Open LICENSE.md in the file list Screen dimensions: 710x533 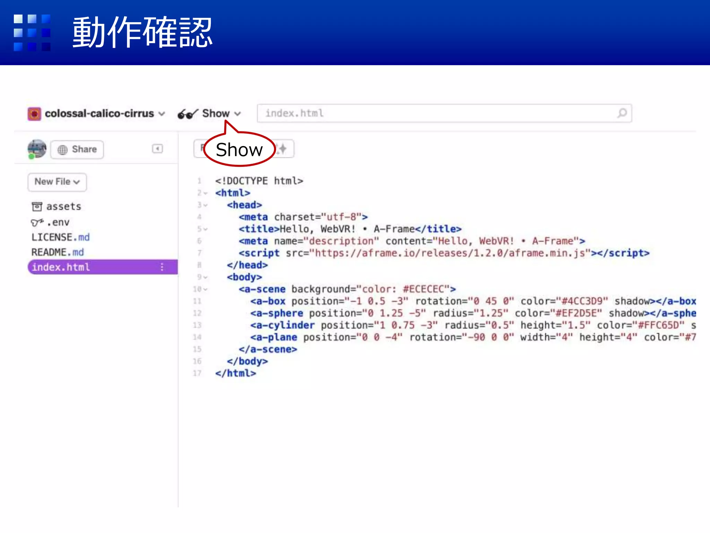pyautogui.click(x=60, y=237)
